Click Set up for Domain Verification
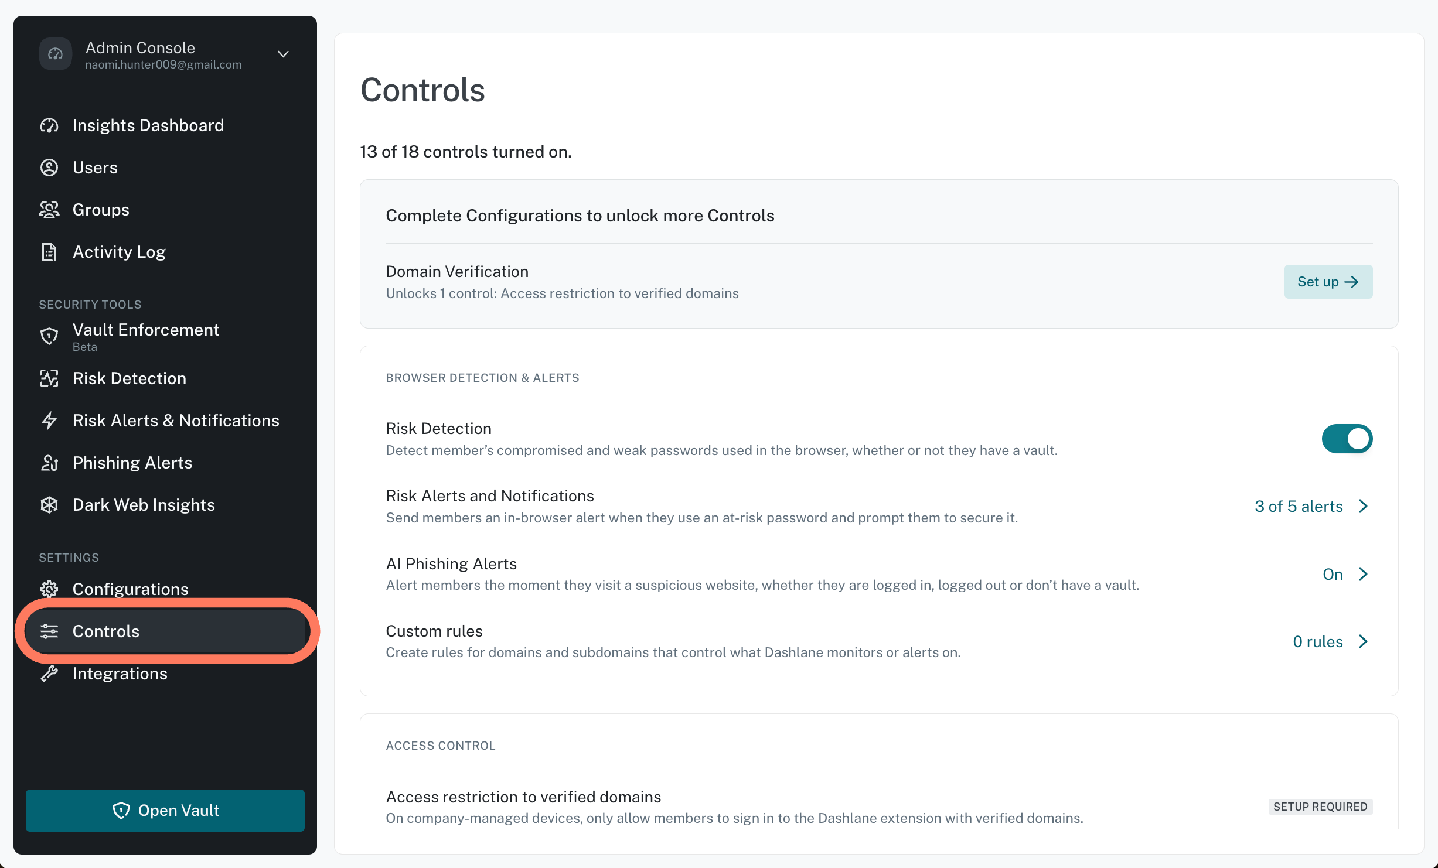 coord(1328,282)
